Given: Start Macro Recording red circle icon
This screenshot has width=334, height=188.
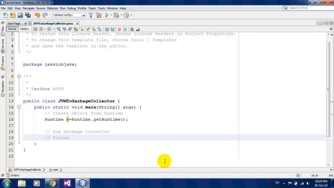Looking at the screenshot, I should pos(120,29).
